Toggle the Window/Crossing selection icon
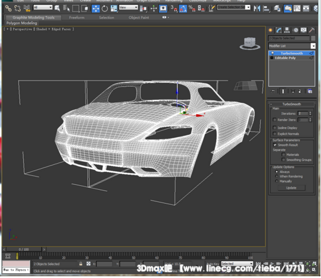The height and width of the screenshot is (278, 321). (x=85, y=9)
